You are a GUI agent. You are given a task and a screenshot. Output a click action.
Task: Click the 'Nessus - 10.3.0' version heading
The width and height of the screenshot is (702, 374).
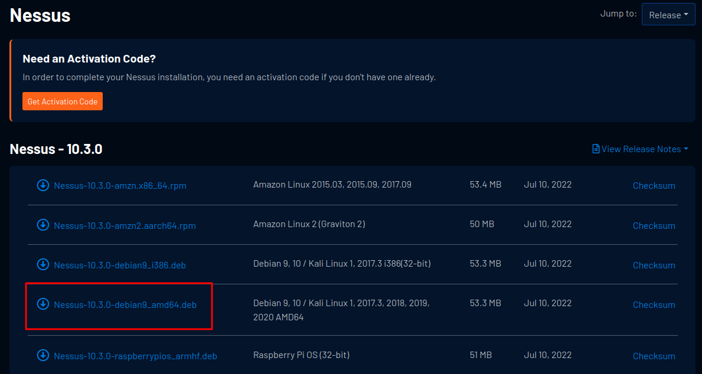56,149
